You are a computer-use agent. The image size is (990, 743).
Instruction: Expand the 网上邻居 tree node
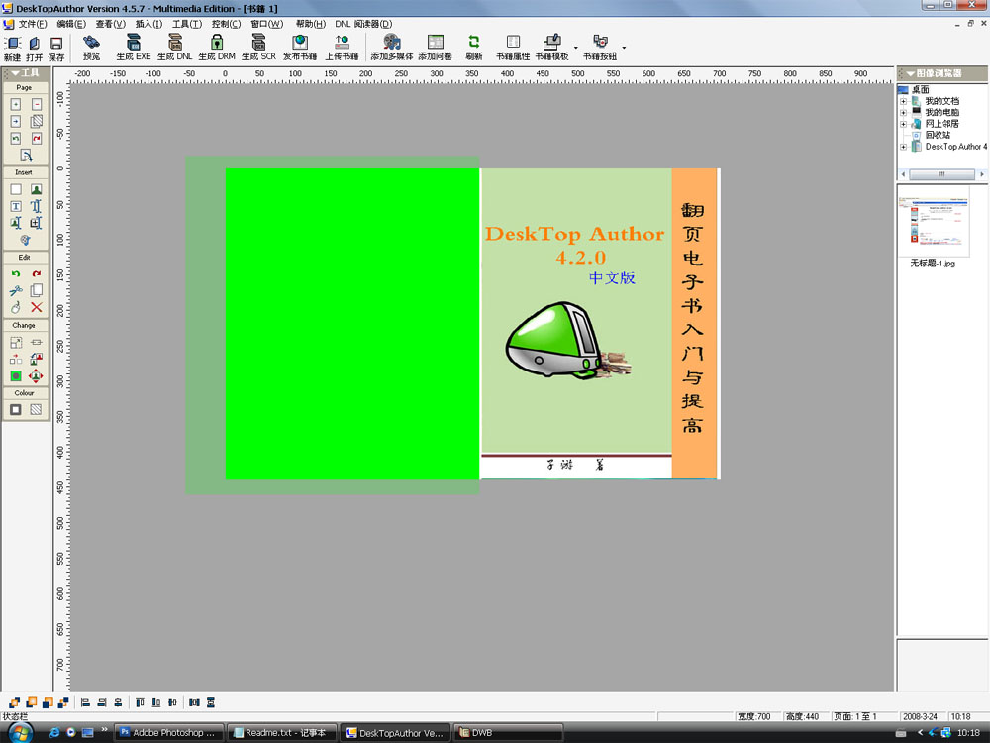tap(903, 124)
